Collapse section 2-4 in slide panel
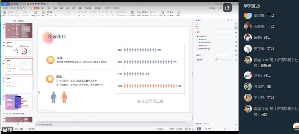The width and height of the screenshot is (299, 134). coord(4,114)
